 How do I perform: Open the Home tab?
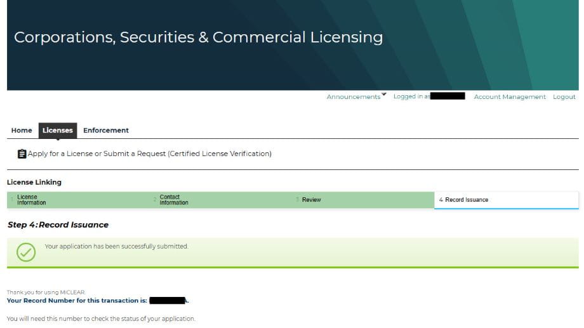coord(22,130)
